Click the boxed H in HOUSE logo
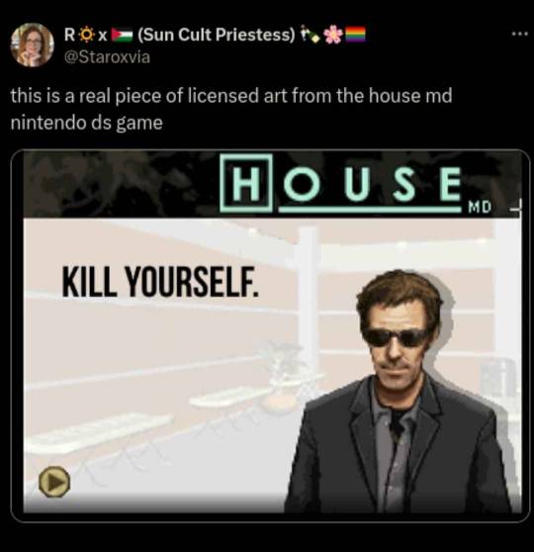This screenshot has width=534, height=552. tap(246, 183)
